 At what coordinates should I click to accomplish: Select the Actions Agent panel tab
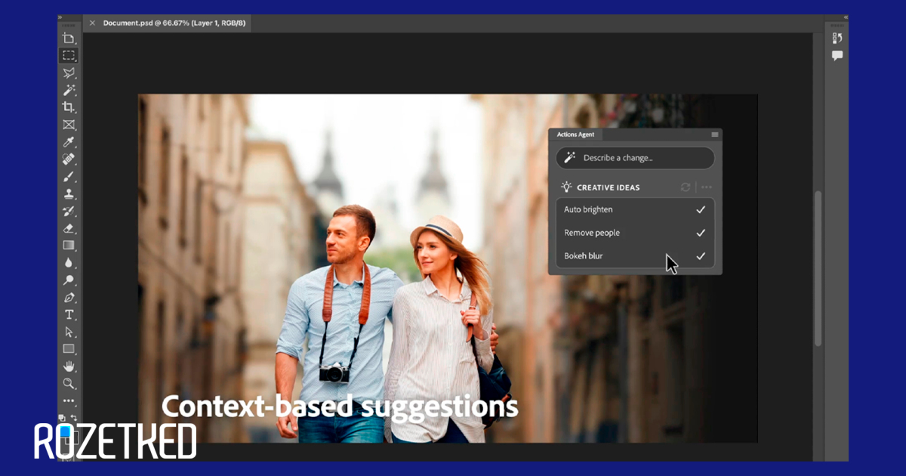pos(575,134)
